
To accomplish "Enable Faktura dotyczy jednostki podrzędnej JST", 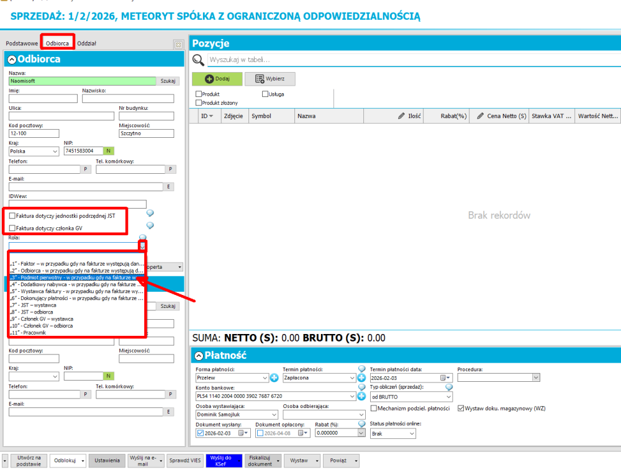I will click(x=13, y=215).
